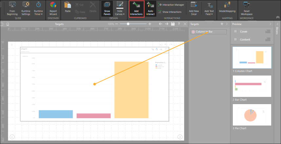The image size is (281, 144).
Task: Click the Add Interactions button
Action: point(136,9)
